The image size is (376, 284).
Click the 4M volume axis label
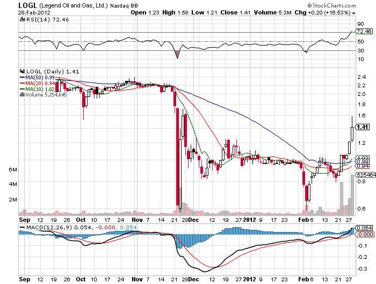[x=13, y=184]
